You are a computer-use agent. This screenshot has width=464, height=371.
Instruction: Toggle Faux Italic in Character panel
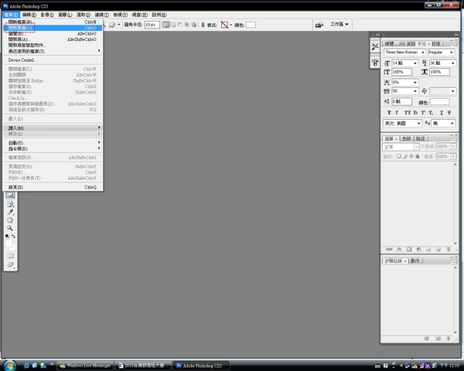tap(397, 112)
